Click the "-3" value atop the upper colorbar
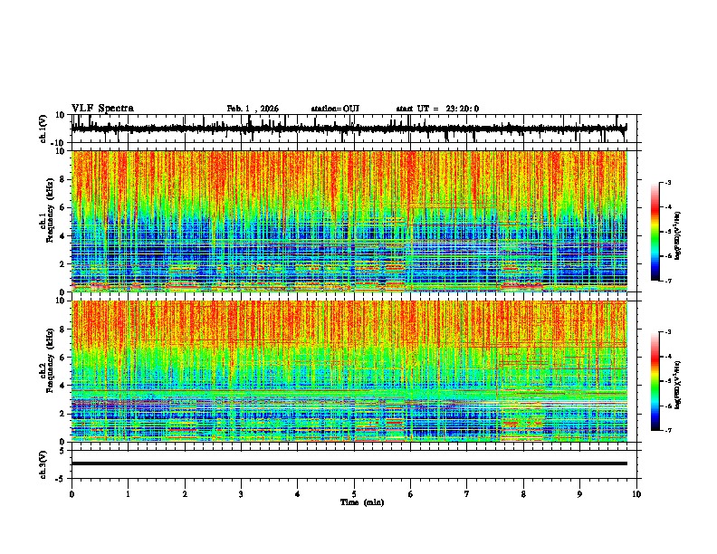717x554 pixels. [667, 182]
